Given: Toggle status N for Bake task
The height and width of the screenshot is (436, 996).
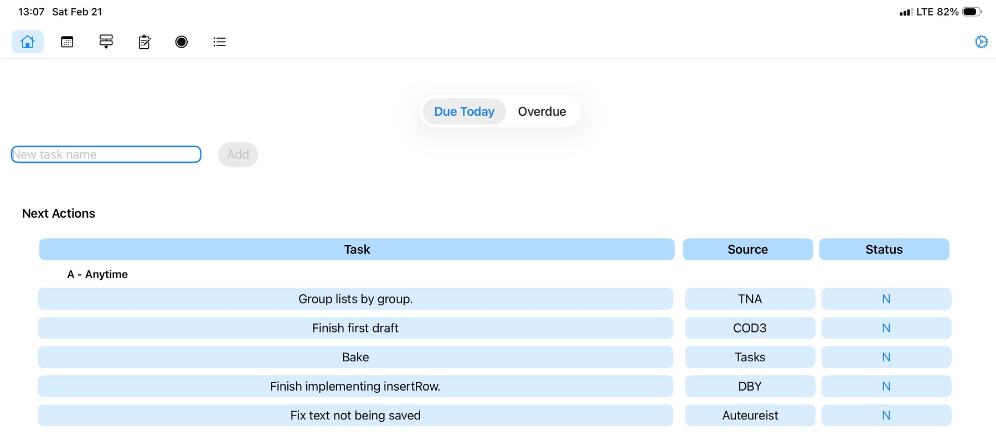Looking at the screenshot, I should (886, 357).
